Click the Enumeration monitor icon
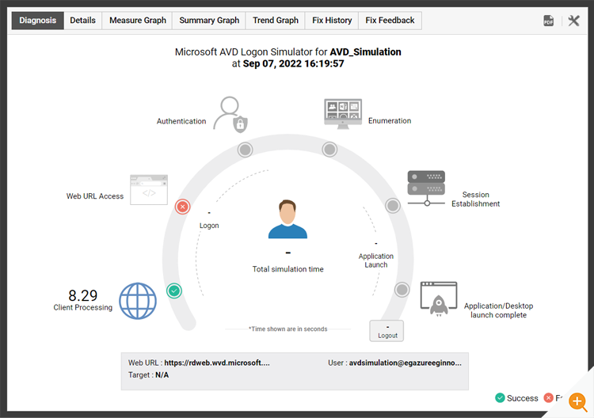The image size is (594, 418). 343,114
